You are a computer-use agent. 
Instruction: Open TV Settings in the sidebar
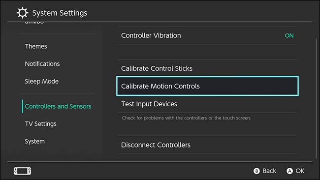pos(40,124)
